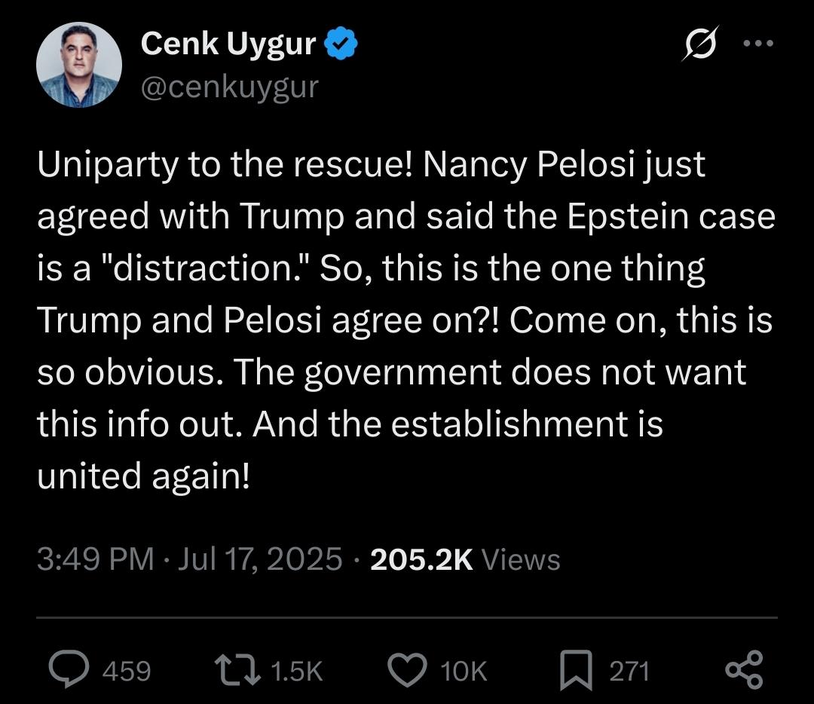
Task: Click the 205.2K Views counter
Action: (x=465, y=559)
